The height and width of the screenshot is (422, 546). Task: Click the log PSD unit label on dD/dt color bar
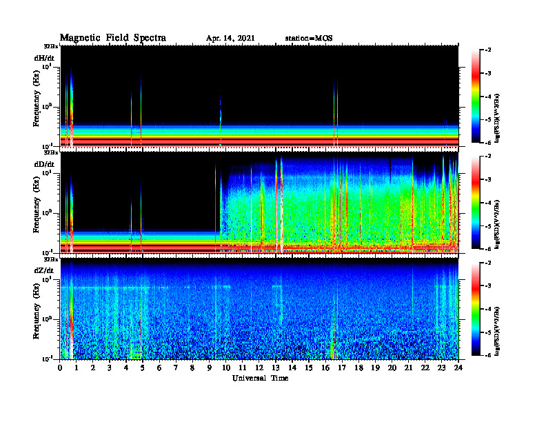(x=497, y=225)
